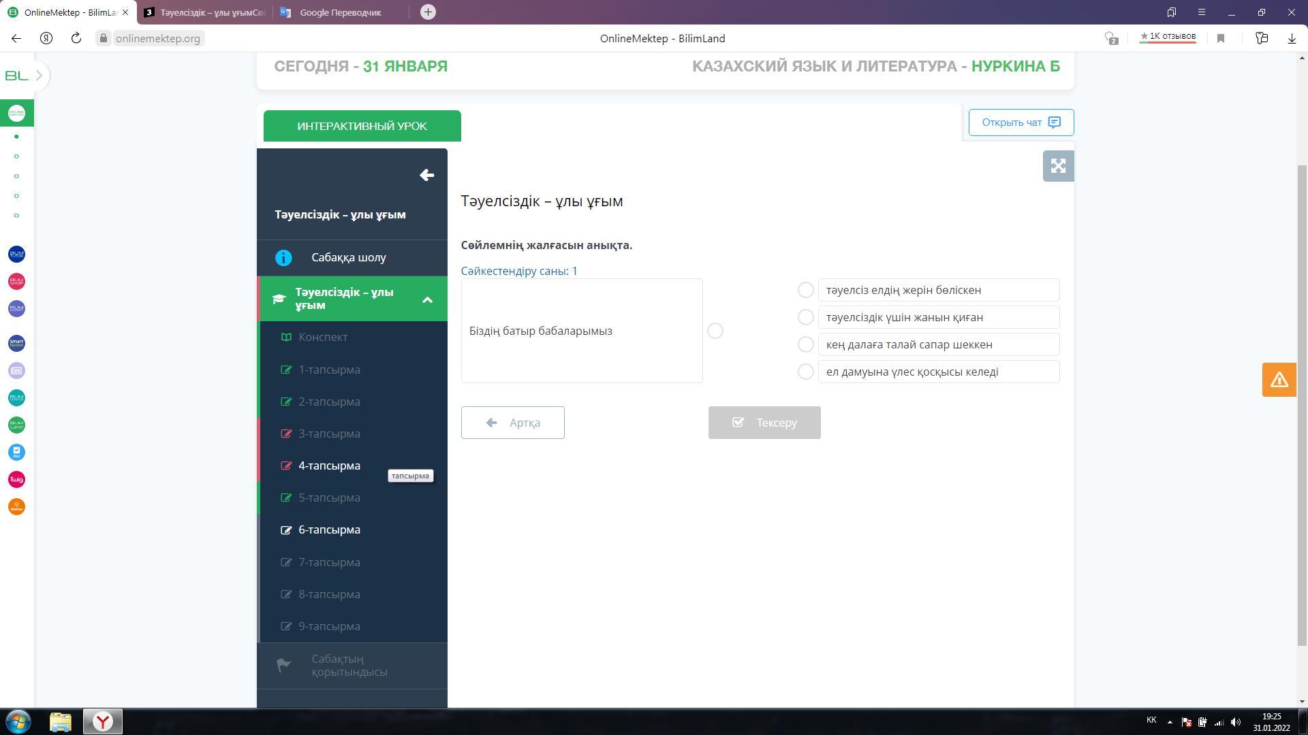Click the Артқа back button
This screenshot has height=735, width=1308.
click(512, 423)
